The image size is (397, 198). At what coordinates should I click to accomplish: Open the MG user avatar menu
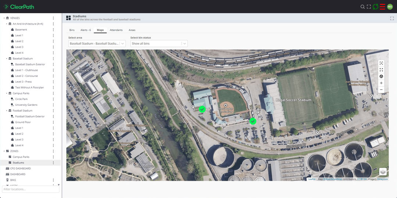tap(390, 7)
